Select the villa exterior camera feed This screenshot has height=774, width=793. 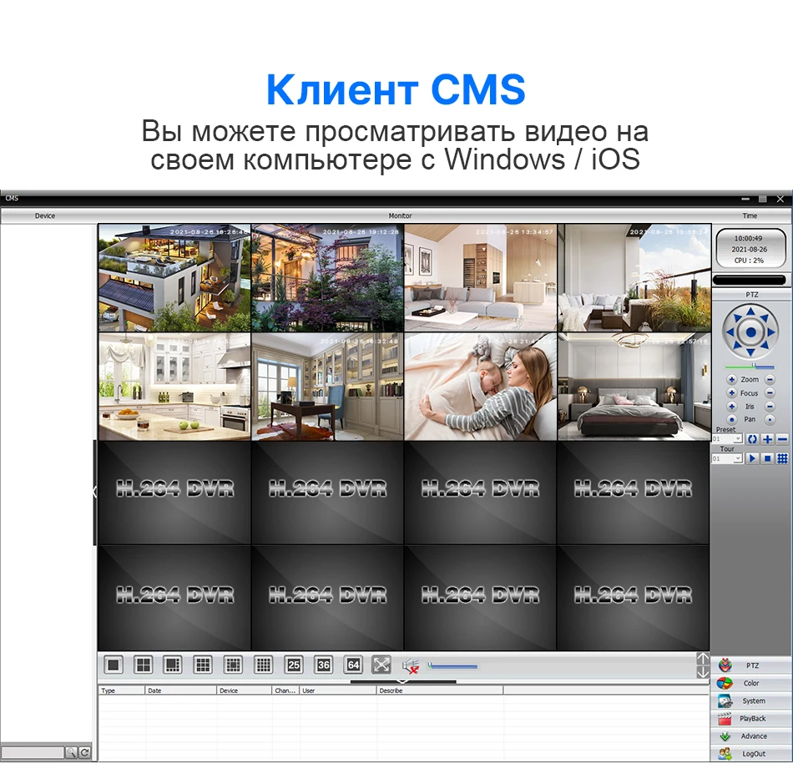coord(174,278)
